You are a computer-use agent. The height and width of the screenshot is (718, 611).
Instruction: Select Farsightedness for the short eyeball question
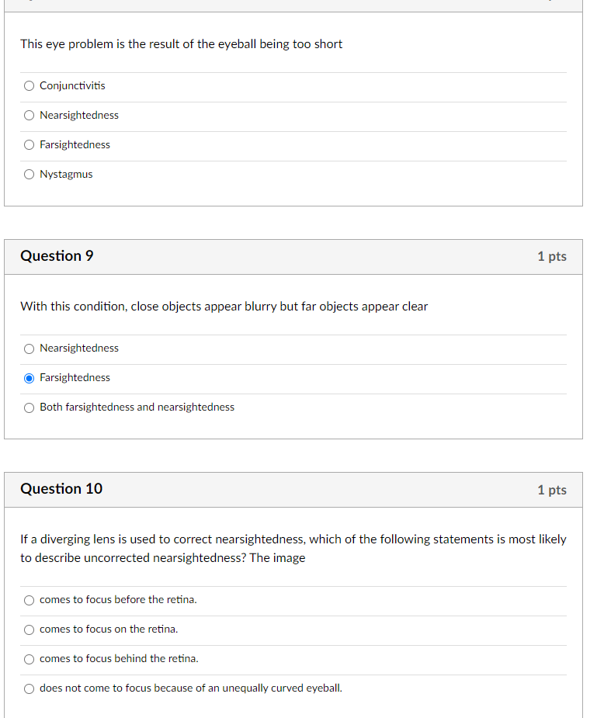[x=29, y=145]
